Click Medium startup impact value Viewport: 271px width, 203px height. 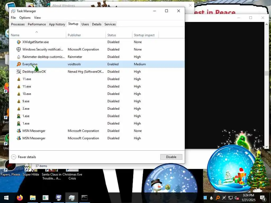pyautogui.click(x=140, y=64)
